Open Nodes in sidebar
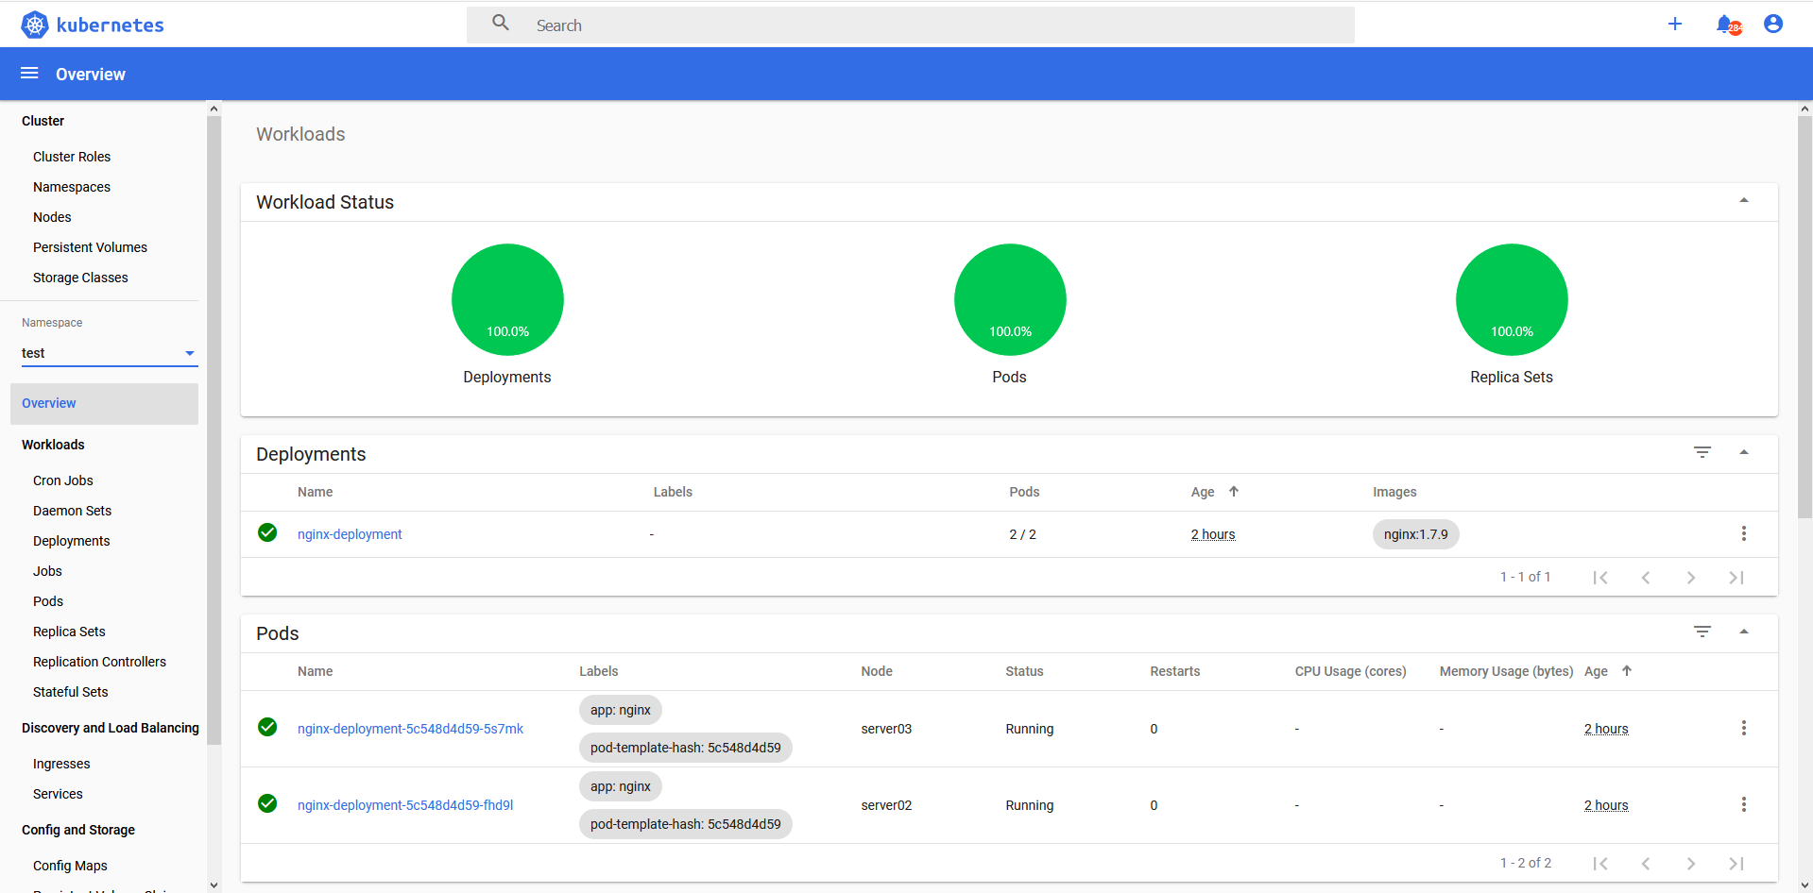 [52, 217]
